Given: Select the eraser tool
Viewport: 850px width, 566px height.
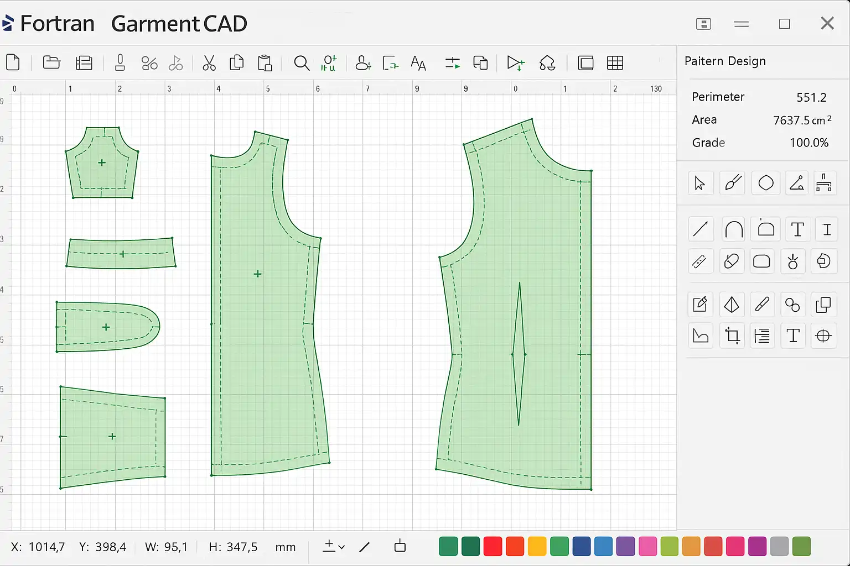Looking at the screenshot, I should point(732,261).
